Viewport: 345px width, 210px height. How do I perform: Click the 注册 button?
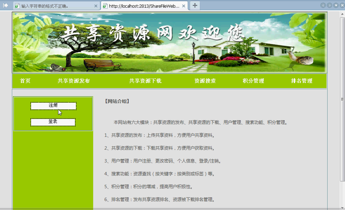point(53,106)
